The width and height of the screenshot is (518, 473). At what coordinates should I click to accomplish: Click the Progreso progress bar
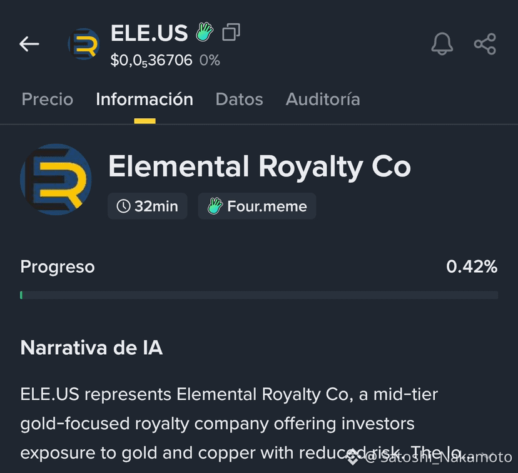pos(259,295)
